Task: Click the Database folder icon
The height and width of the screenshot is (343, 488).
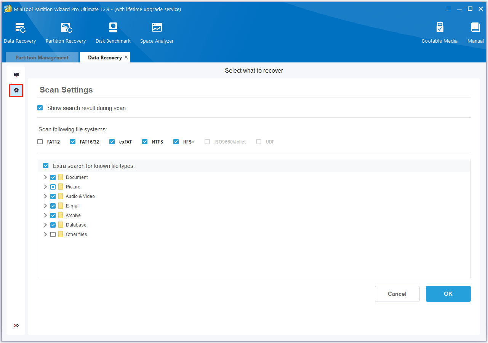Action: [61, 225]
